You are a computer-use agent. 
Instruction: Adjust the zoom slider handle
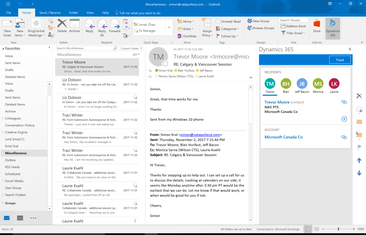pos(338,229)
